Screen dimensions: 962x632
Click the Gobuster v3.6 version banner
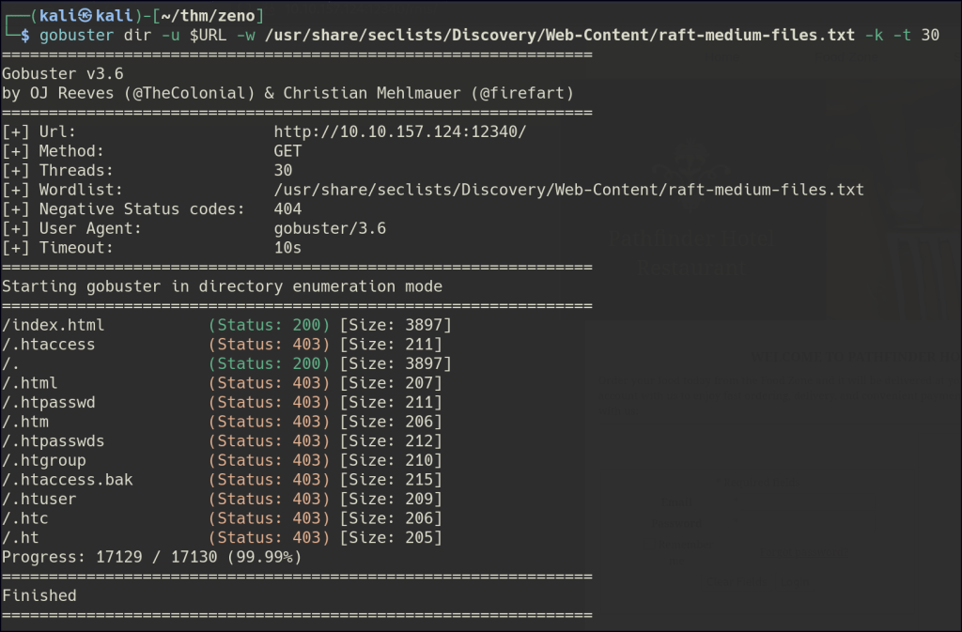(63, 73)
